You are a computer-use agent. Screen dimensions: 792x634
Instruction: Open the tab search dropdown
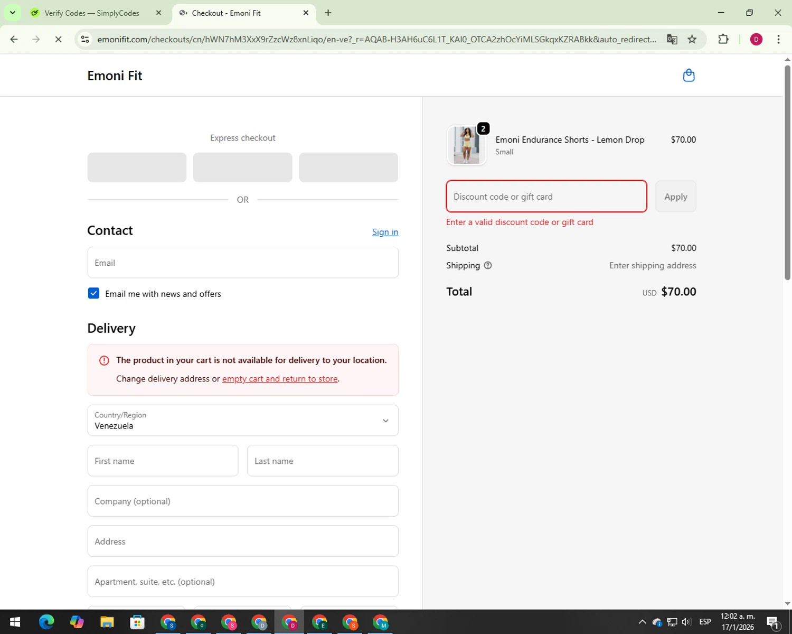[x=13, y=13]
